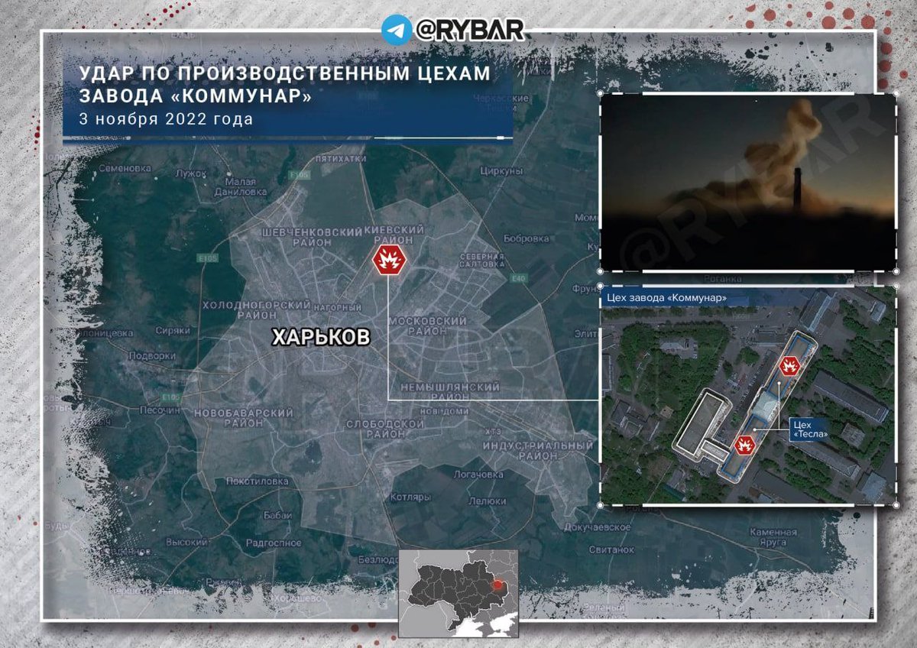Click the title line «ЗАВОДА «КОММУНАР»»
The image size is (917, 648).
(196, 97)
